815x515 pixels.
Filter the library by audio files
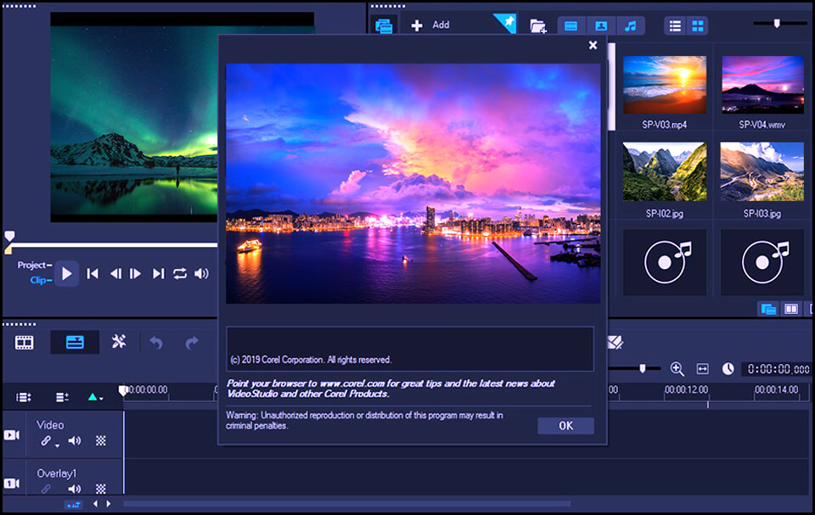pos(630,26)
